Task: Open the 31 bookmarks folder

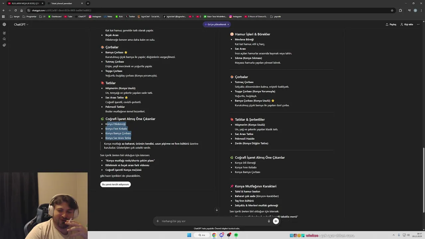Action: click(42, 17)
